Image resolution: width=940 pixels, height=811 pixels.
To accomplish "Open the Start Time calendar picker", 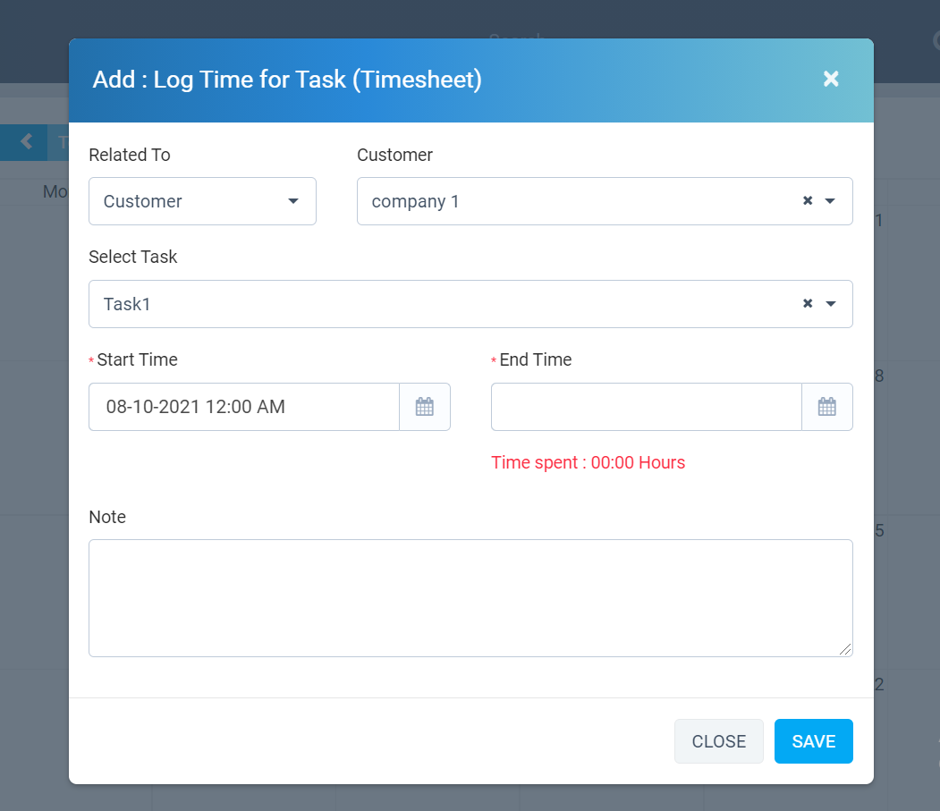I will tap(425, 406).
